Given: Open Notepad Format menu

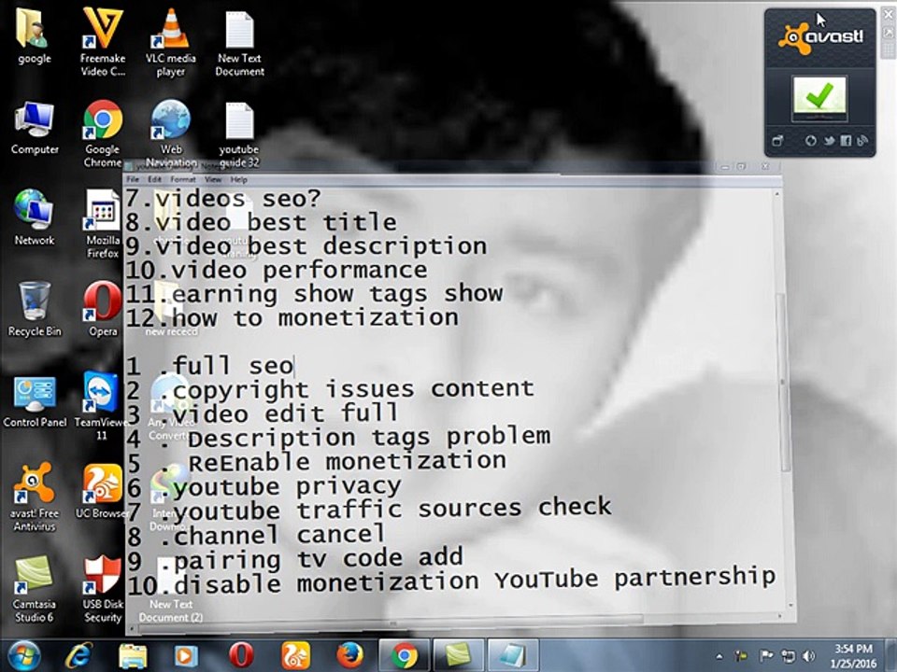Looking at the screenshot, I should 183,179.
